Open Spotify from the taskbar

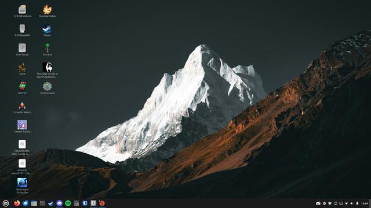pos(68,203)
